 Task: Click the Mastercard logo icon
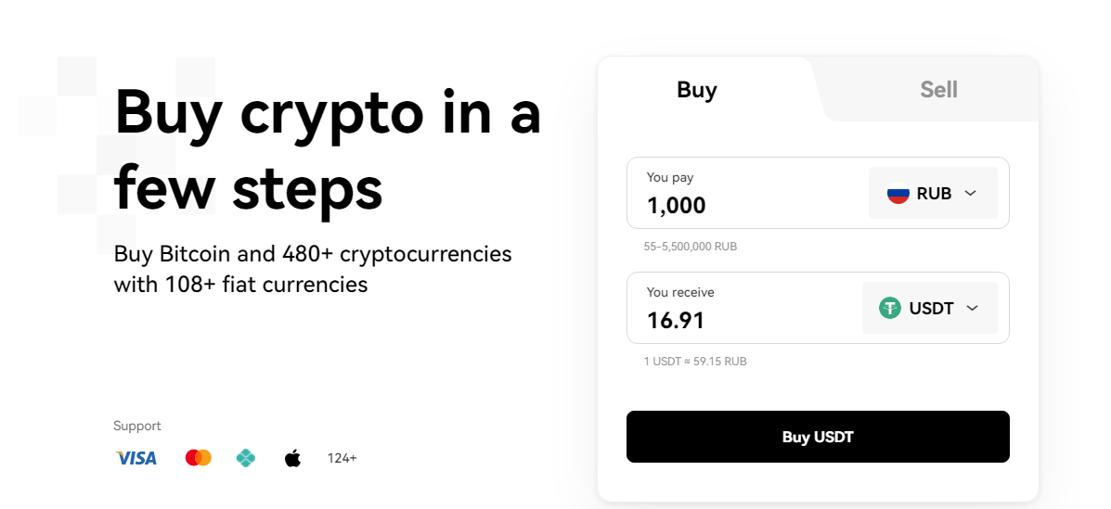tap(199, 458)
